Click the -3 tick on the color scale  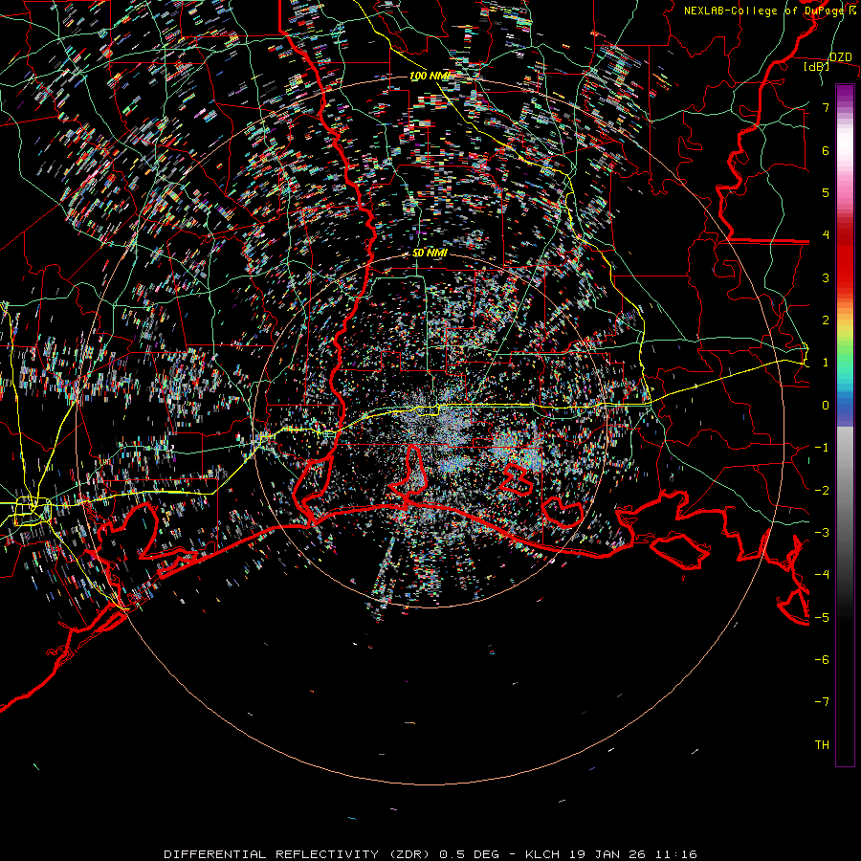(822, 533)
